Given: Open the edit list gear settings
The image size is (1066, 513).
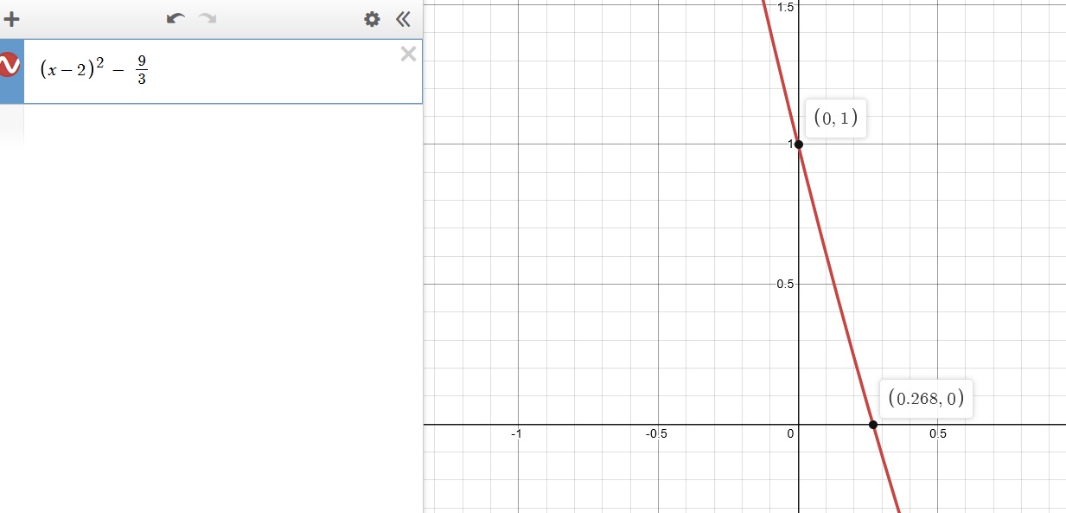Looking at the screenshot, I should coord(372,19).
